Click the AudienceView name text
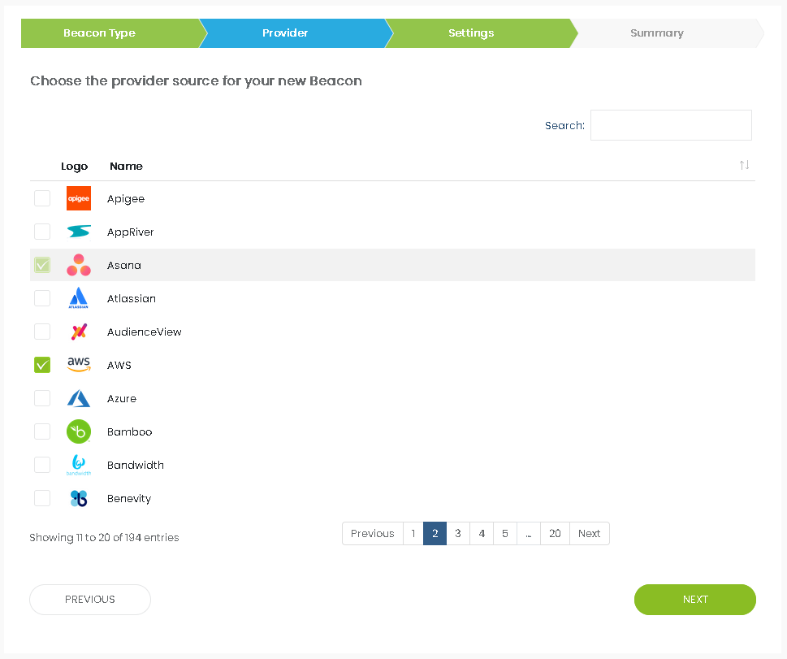Viewport: 787px width, 659px height. [145, 332]
